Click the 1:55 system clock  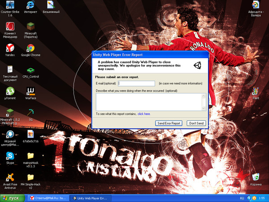coord(262,198)
